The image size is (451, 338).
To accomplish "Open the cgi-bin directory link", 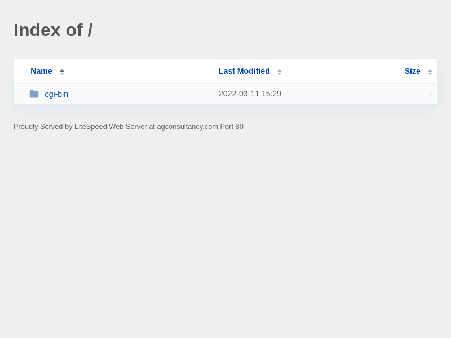I will pos(56,94).
